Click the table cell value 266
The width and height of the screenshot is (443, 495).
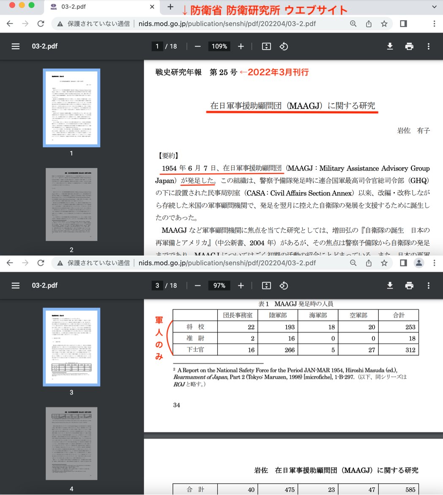[290, 350]
